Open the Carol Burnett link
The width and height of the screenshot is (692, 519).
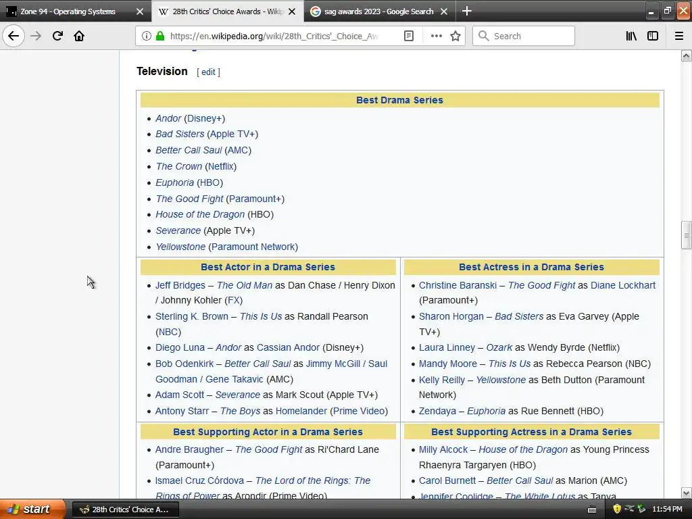point(447,480)
